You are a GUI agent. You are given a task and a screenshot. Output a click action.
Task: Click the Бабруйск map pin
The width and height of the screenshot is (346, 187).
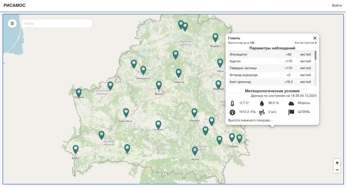tap(194, 112)
